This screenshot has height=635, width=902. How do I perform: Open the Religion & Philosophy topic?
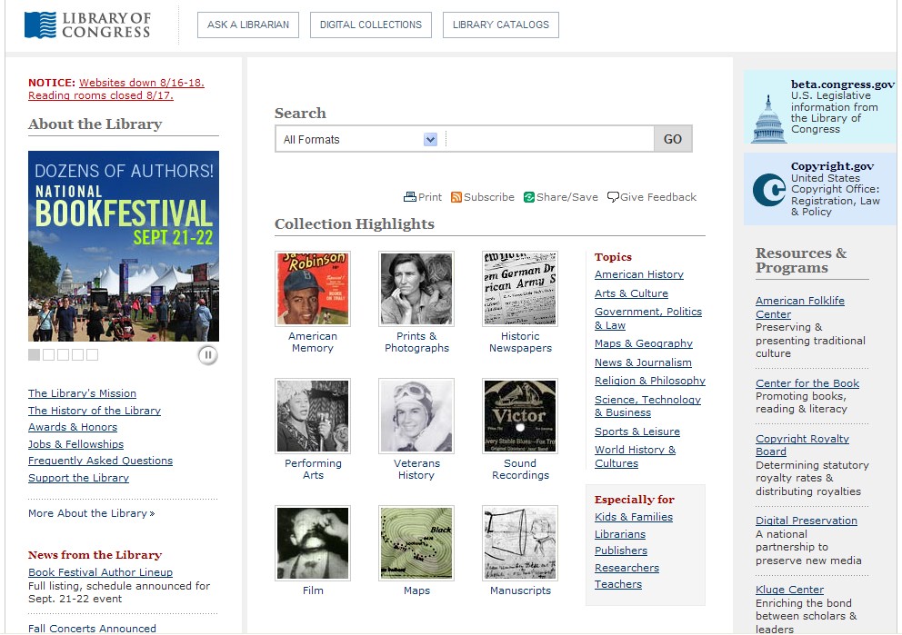tap(650, 381)
